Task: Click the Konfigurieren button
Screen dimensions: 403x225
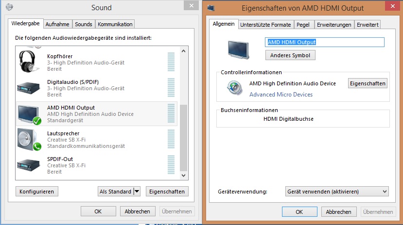Action: [37, 192]
